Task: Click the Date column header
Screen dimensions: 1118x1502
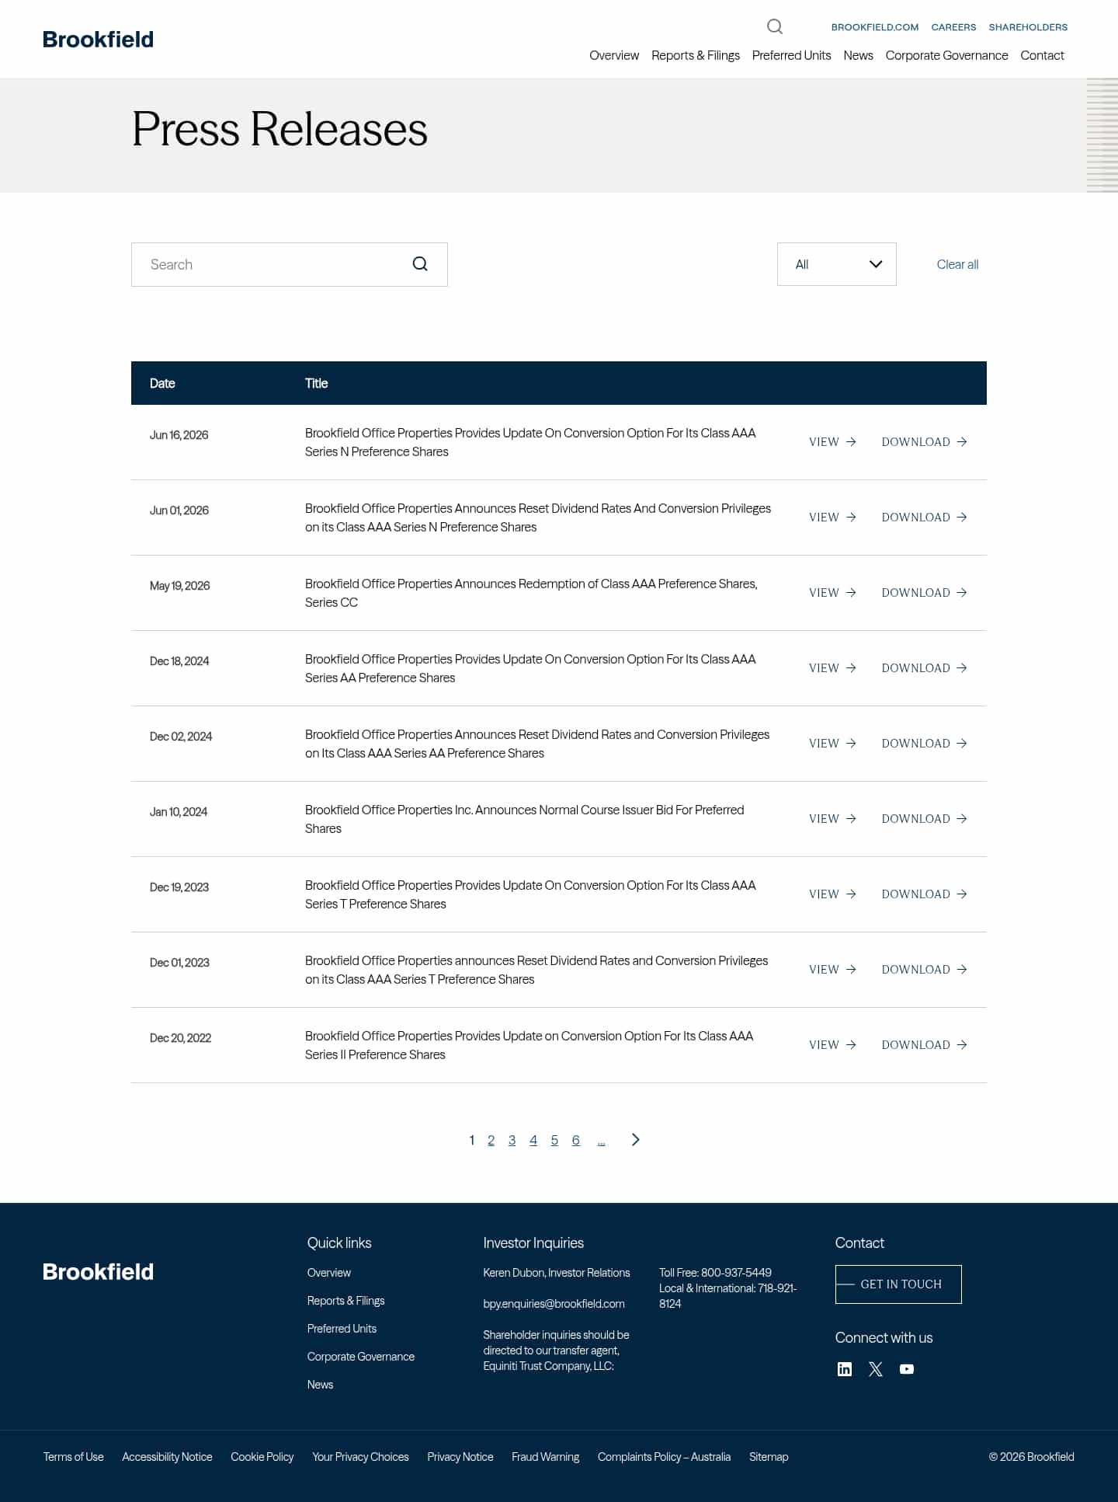Action: click(162, 383)
